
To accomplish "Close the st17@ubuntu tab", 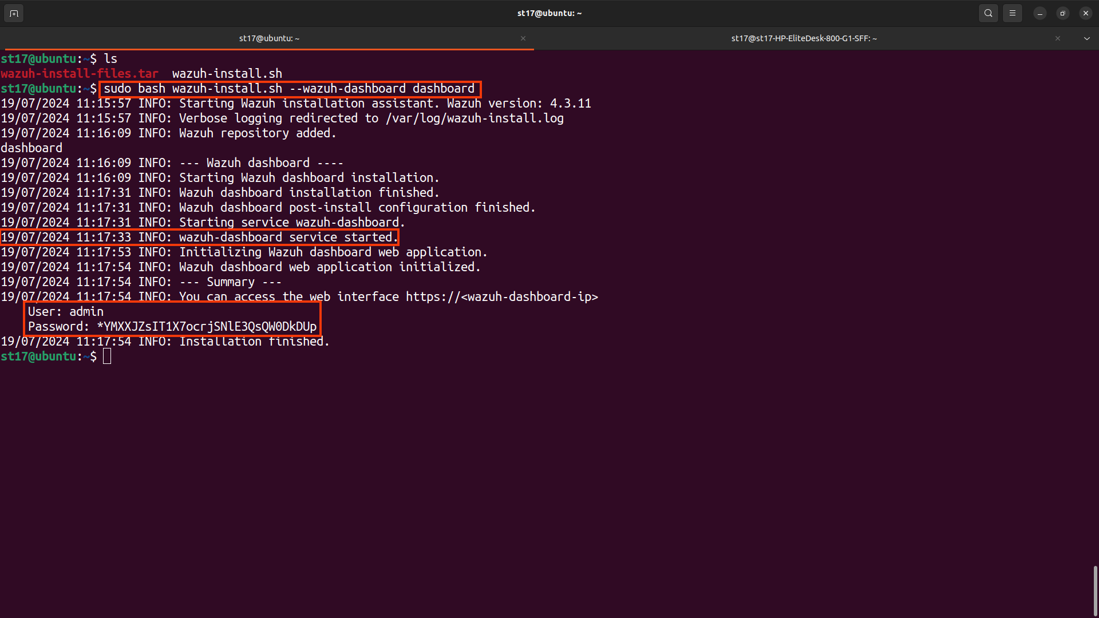I will tap(523, 38).
